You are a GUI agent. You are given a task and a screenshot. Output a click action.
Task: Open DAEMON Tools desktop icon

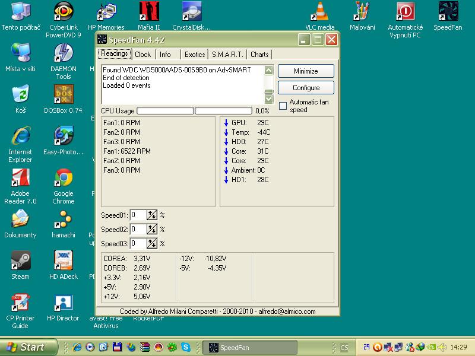click(64, 53)
